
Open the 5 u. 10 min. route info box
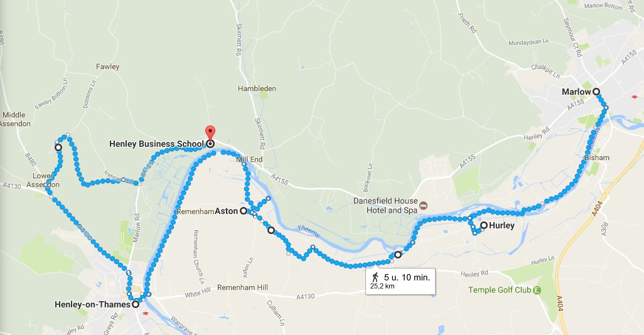point(400,281)
